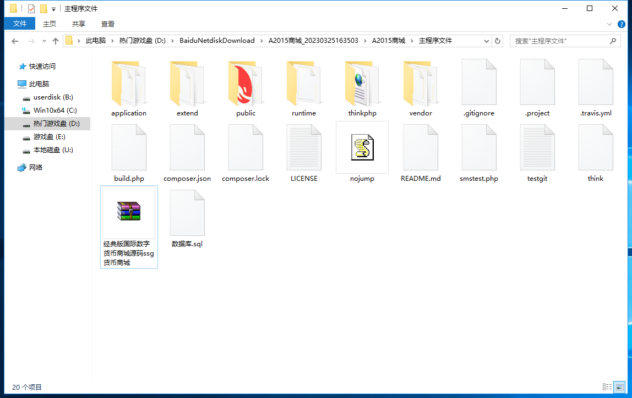Open the 文件 menu tab
The height and width of the screenshot is (398, 632).
pos(20,24)
